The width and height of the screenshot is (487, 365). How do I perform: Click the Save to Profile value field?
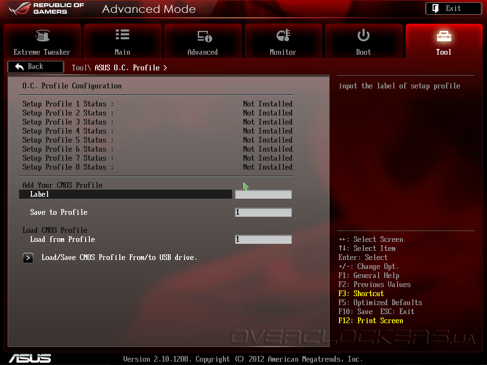pos(263,212)
